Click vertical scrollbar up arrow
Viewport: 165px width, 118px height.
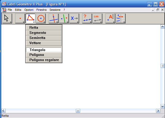point(162,27)
